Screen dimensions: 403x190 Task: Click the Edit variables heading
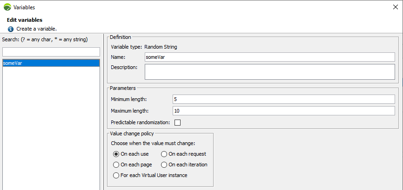click(25, 20)
